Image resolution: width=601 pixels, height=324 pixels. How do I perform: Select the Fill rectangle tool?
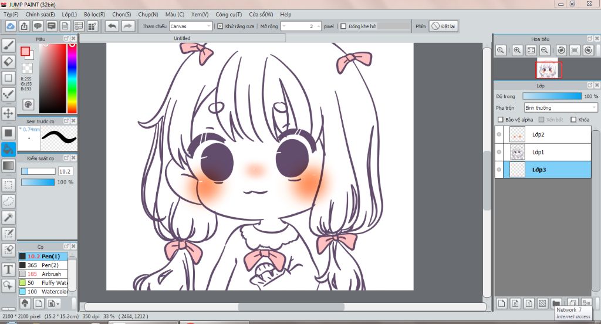(8, 133)
